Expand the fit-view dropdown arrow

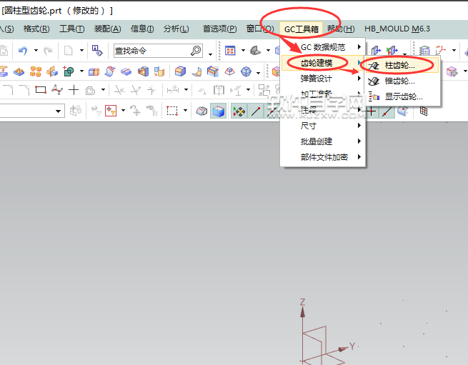pos(243,50)
